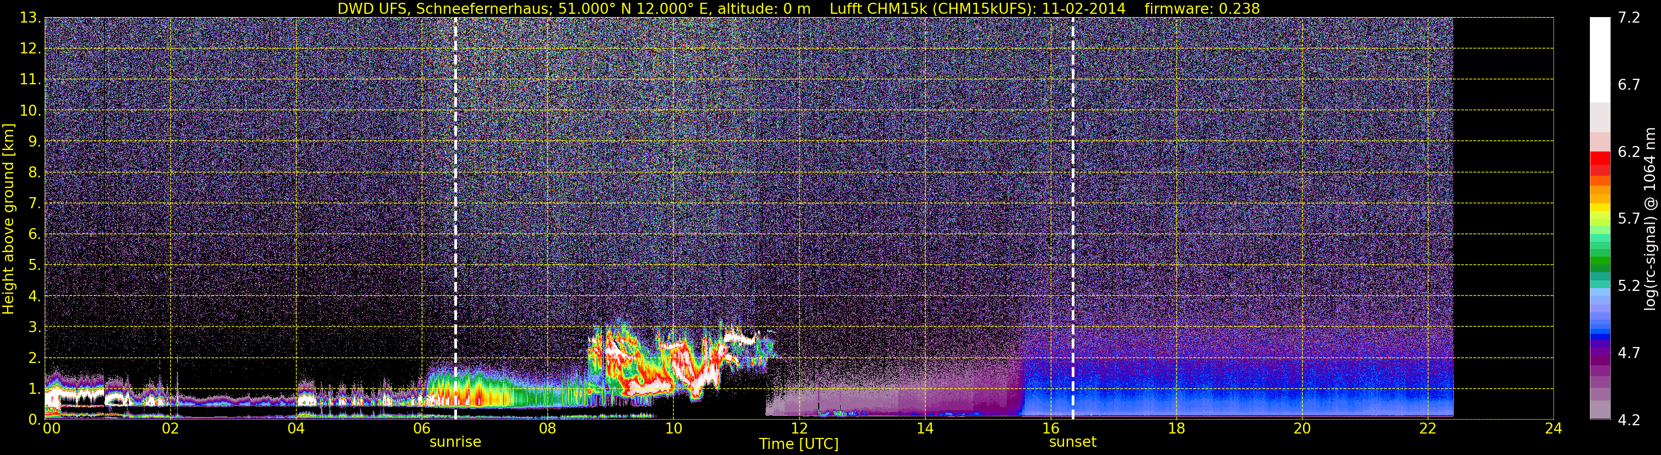Click the white top region of the colorbar
Screen dimensions: 1661x455
pos(1600,59)
